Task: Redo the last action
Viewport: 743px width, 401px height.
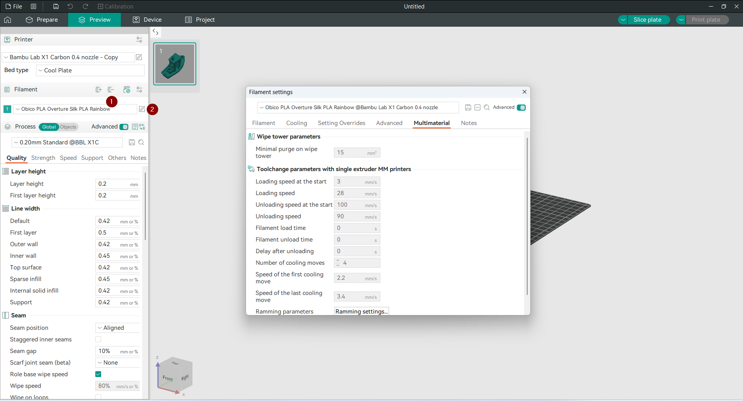Action: (85, 6)
